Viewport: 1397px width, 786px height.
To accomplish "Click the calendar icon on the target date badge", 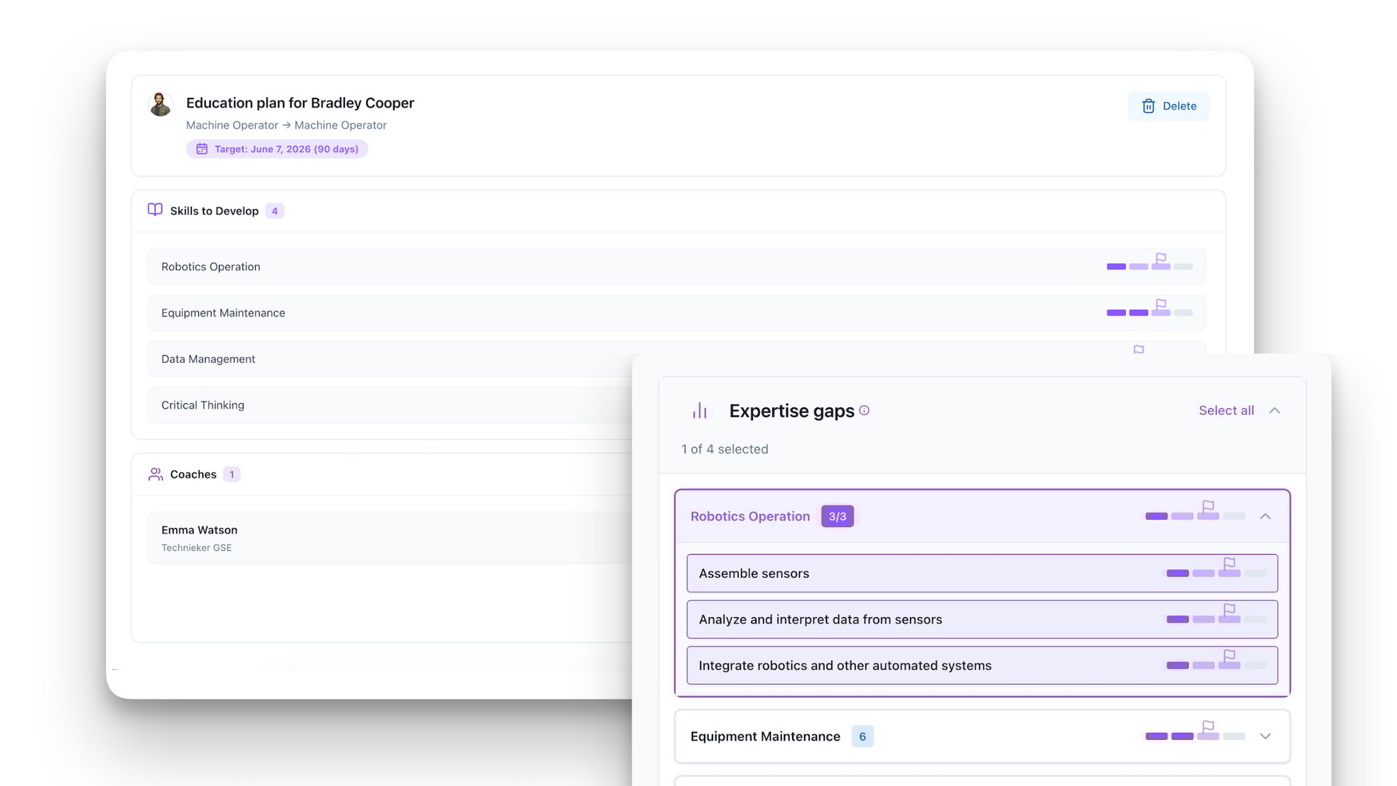I will (x=203, y=149).
